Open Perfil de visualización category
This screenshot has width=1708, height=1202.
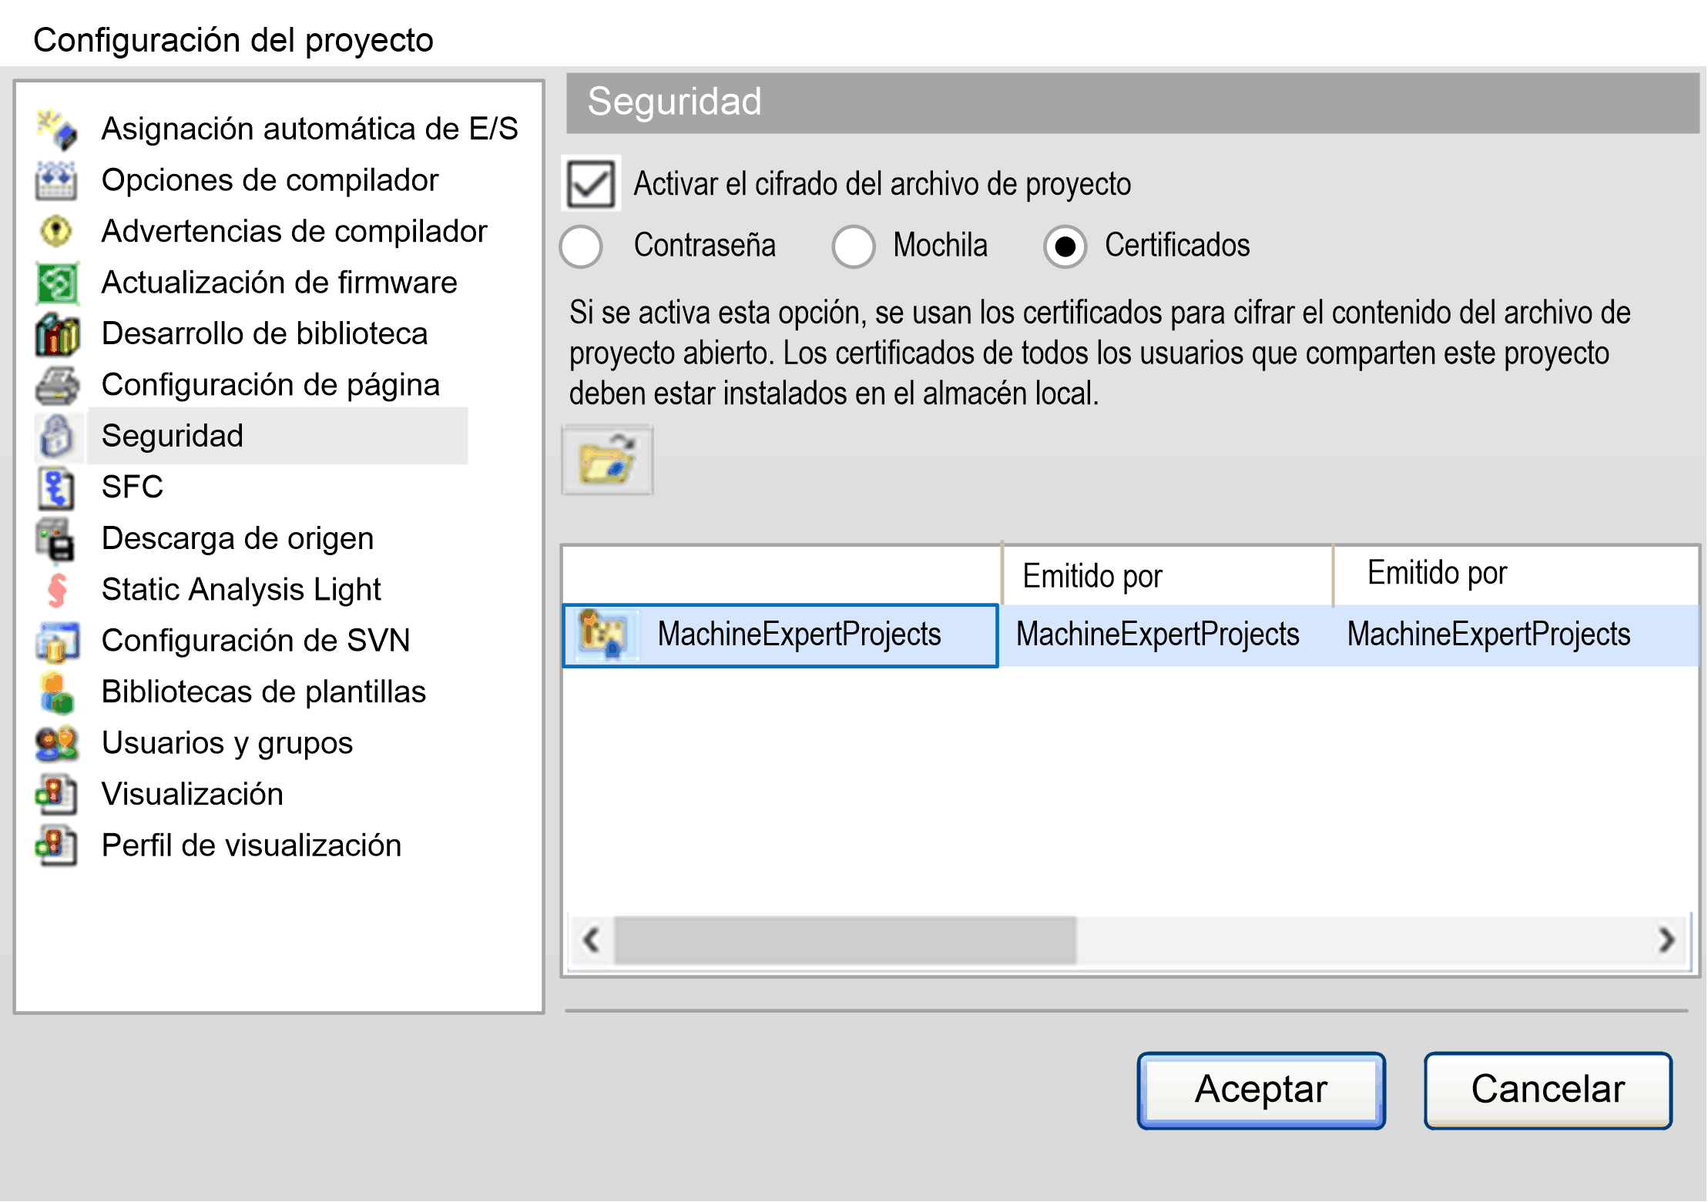251,845
